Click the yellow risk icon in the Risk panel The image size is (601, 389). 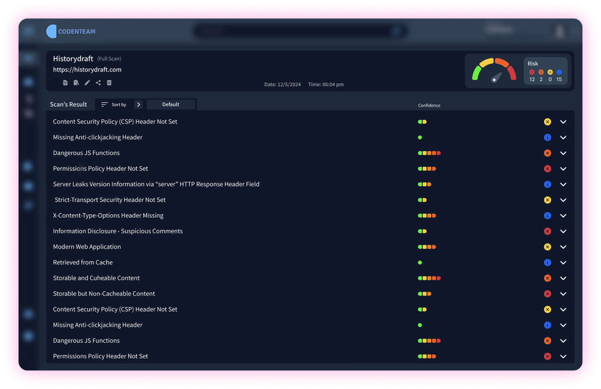[x=550, y=72]
